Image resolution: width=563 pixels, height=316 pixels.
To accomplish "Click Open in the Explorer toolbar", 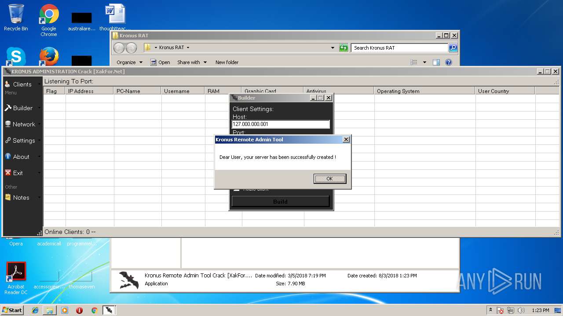I will click(x=161, y=62).
